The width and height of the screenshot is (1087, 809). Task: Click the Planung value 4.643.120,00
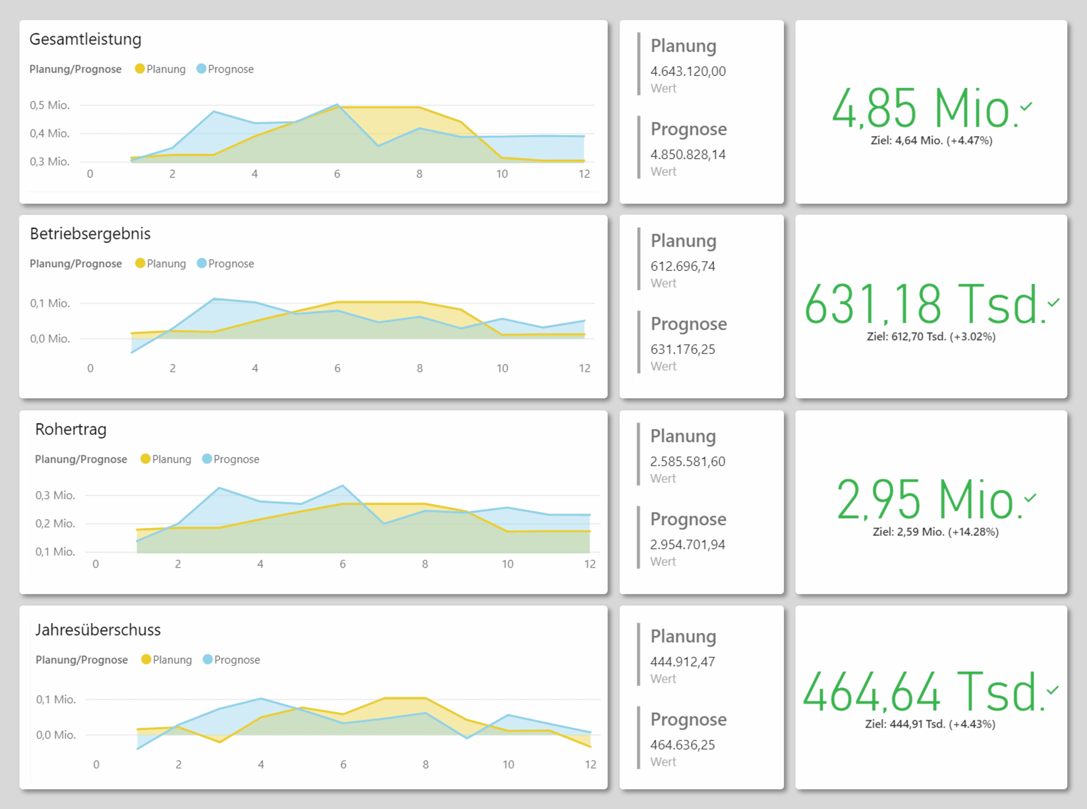pos(687,71)
